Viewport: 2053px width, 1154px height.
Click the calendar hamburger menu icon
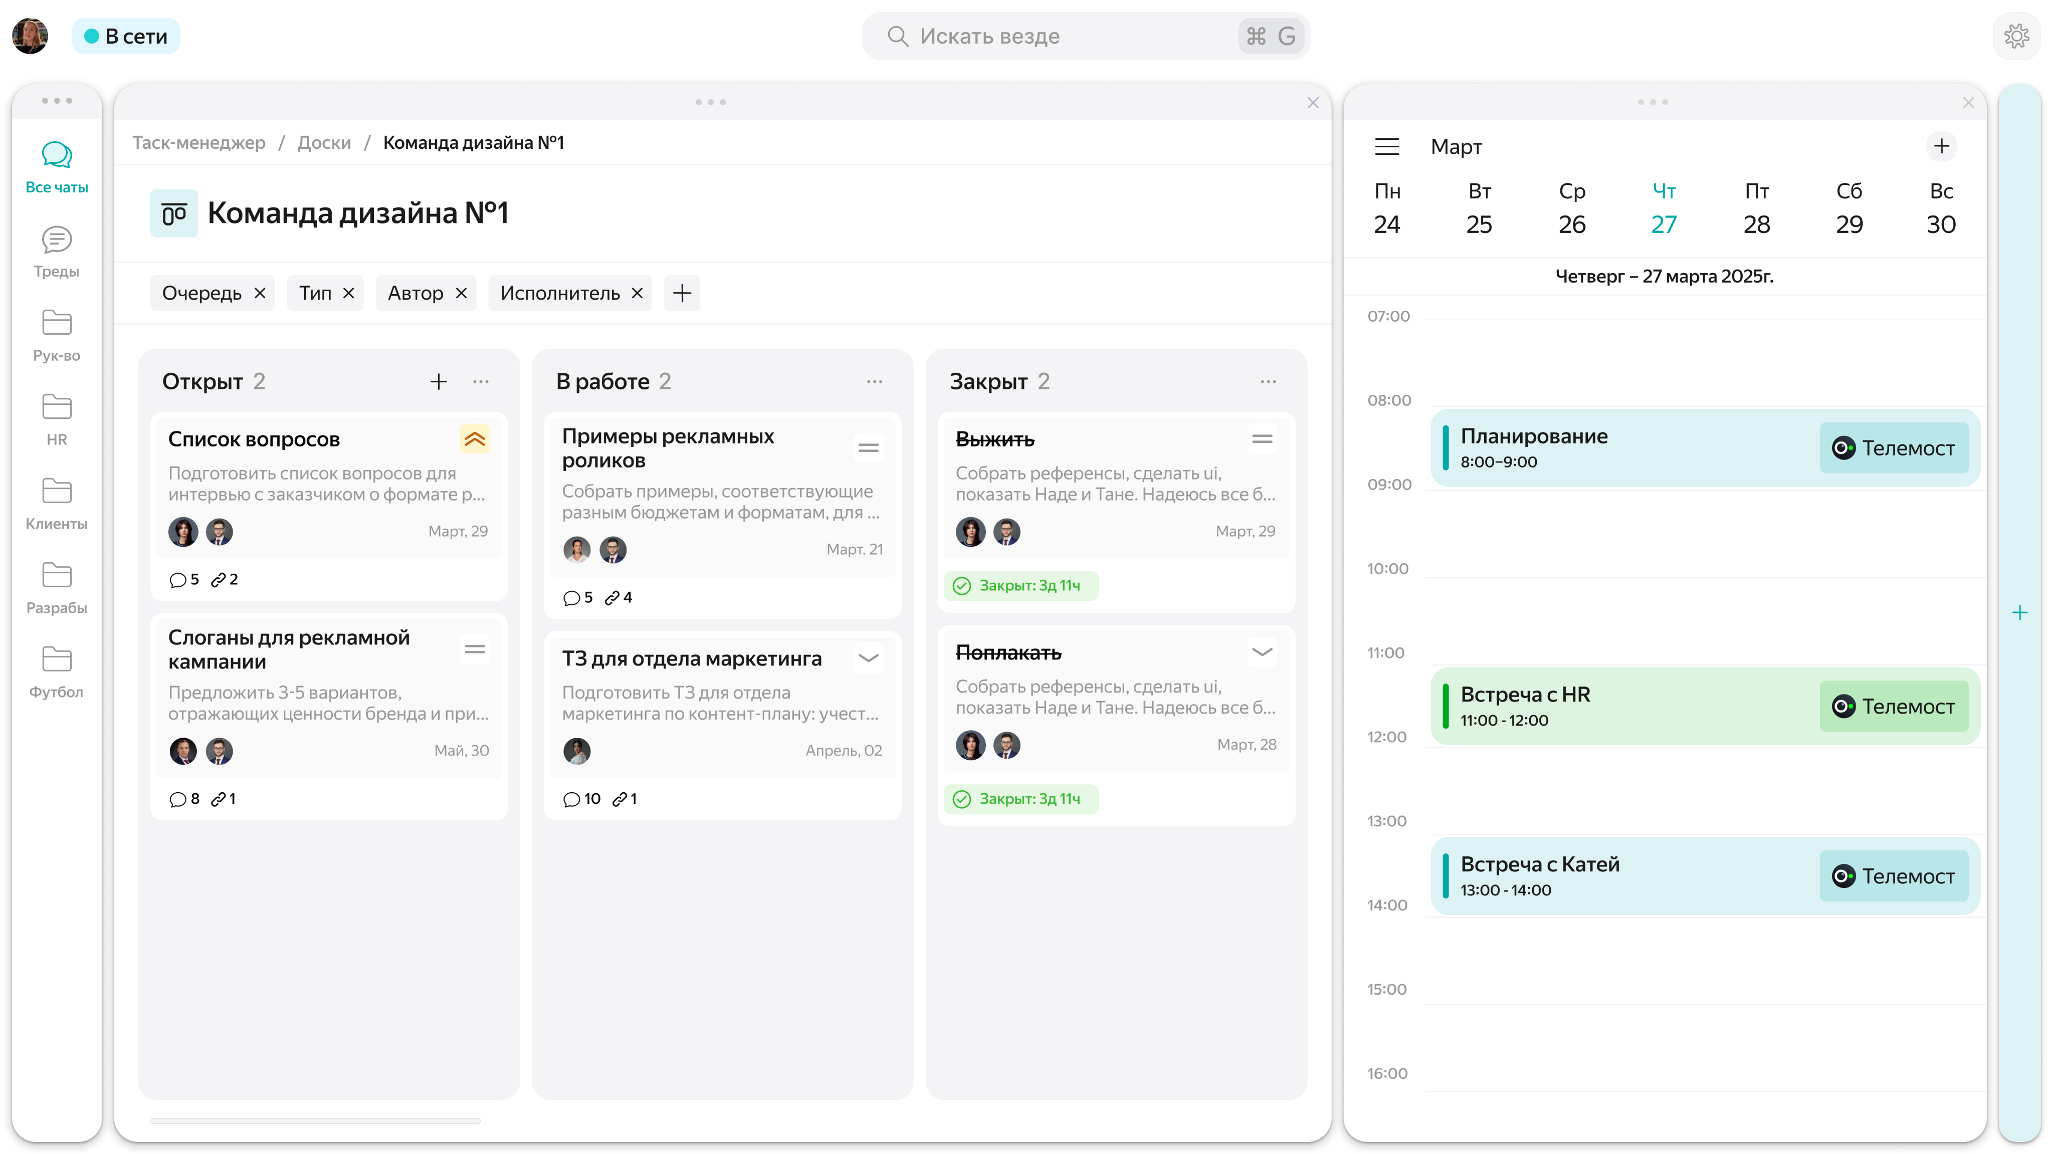[1387, 147]
